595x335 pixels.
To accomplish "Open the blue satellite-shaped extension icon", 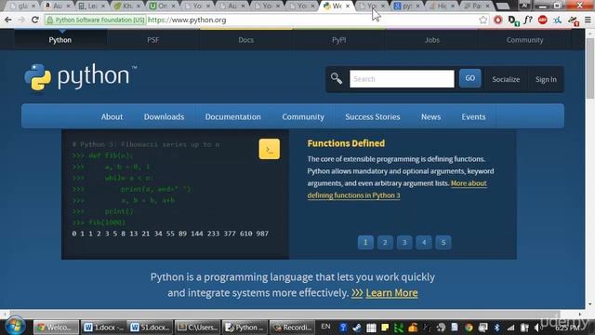I will pyautogui.click(x=557, y=20).
